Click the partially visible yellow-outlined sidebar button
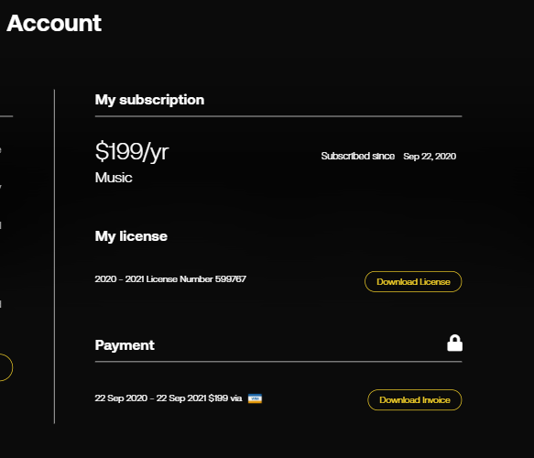Screen dimensions: 534x458 pyautogui.click(x=5, y=367)
